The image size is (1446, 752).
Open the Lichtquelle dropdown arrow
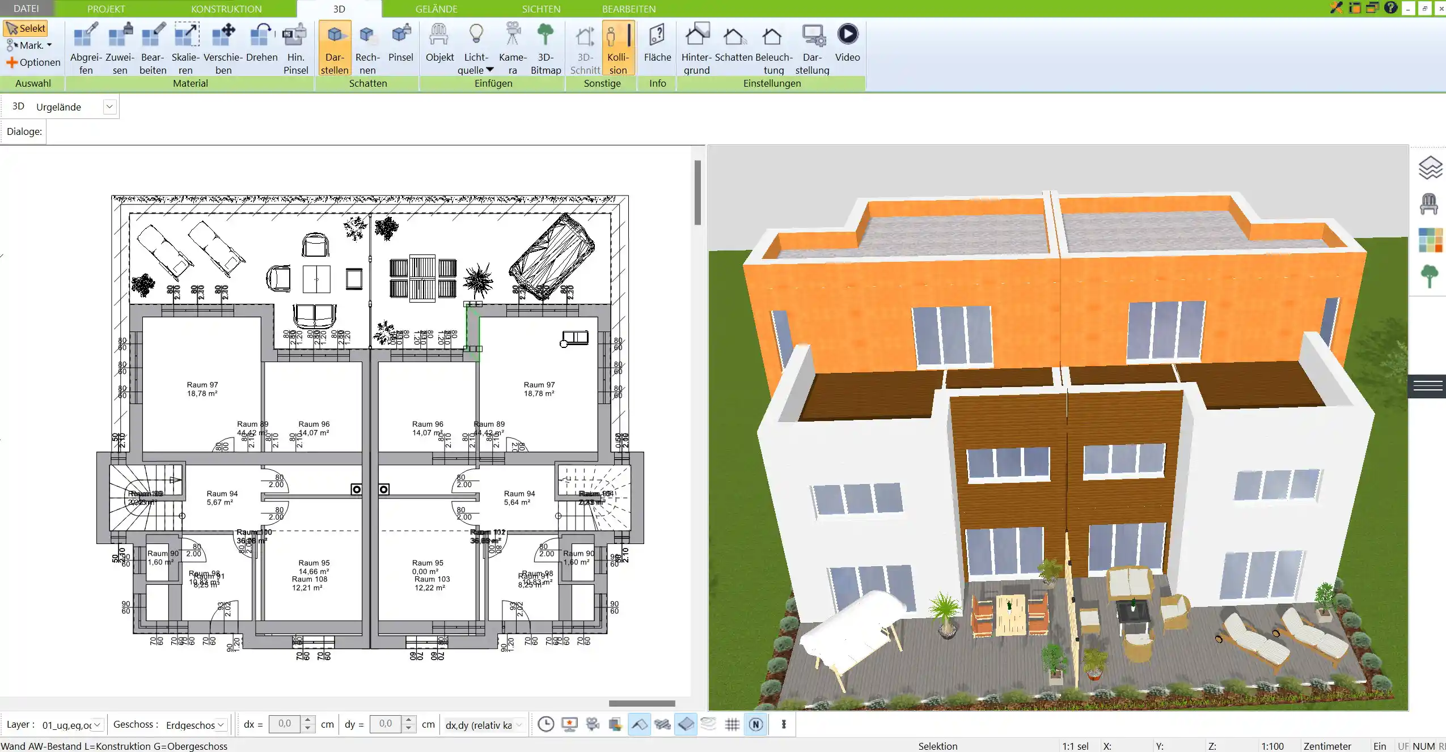[x=490, y=70]
